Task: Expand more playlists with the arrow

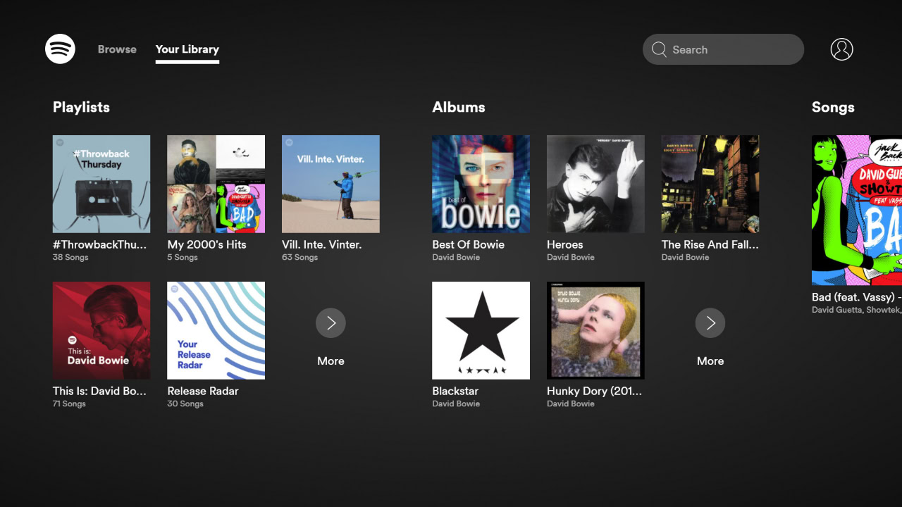Action: 330,323
